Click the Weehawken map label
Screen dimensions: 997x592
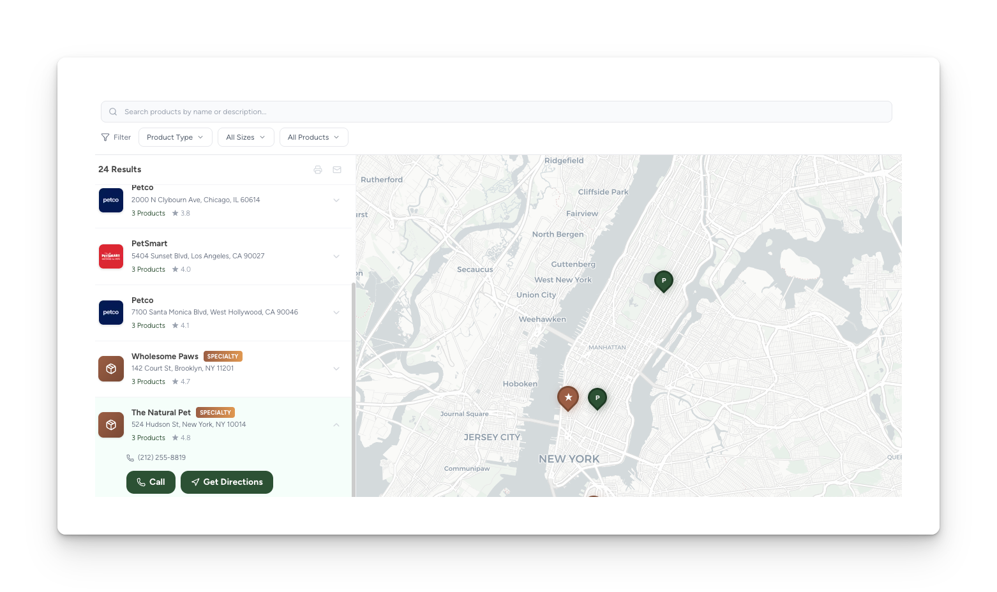click(543, 320)
